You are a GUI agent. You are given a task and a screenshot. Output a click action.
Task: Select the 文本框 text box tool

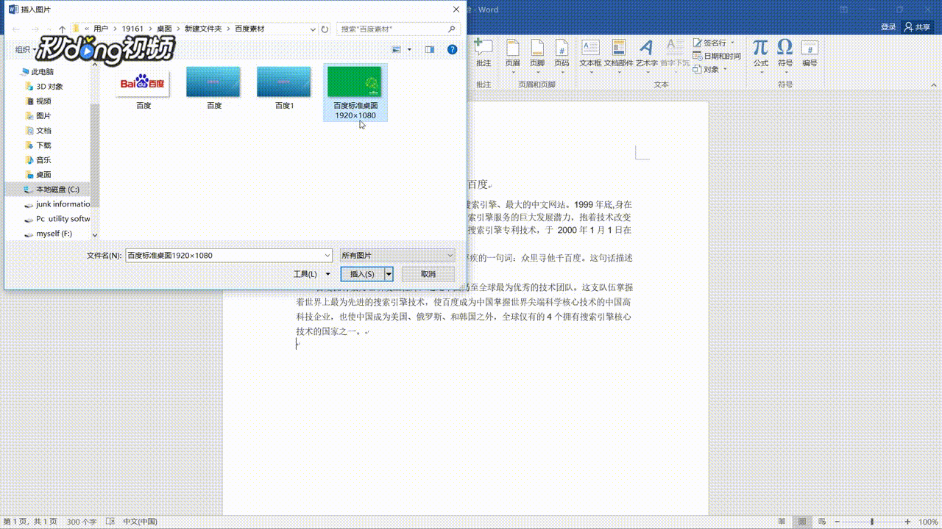(590, 52)
